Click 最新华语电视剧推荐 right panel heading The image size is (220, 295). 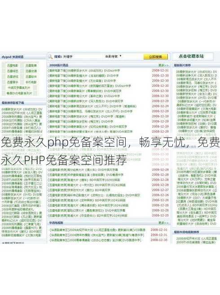tap(186, 232)
